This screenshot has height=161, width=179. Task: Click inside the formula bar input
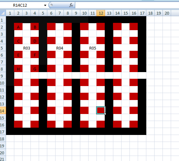(127, 5)
